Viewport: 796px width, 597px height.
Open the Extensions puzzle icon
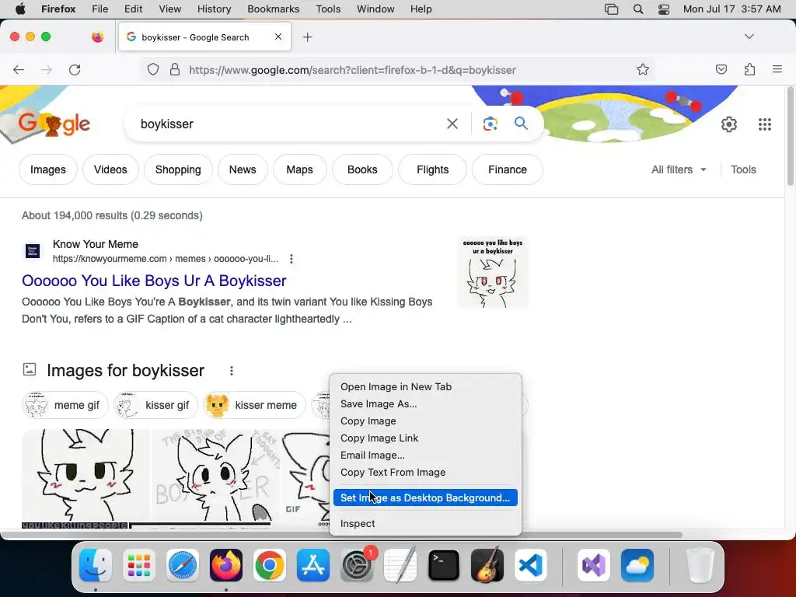749,69
